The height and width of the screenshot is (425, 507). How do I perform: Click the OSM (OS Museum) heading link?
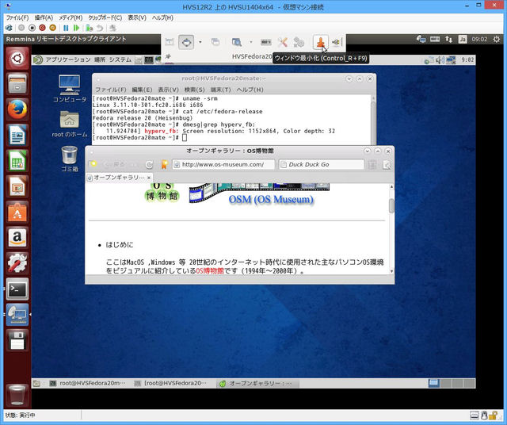point(271,199)
